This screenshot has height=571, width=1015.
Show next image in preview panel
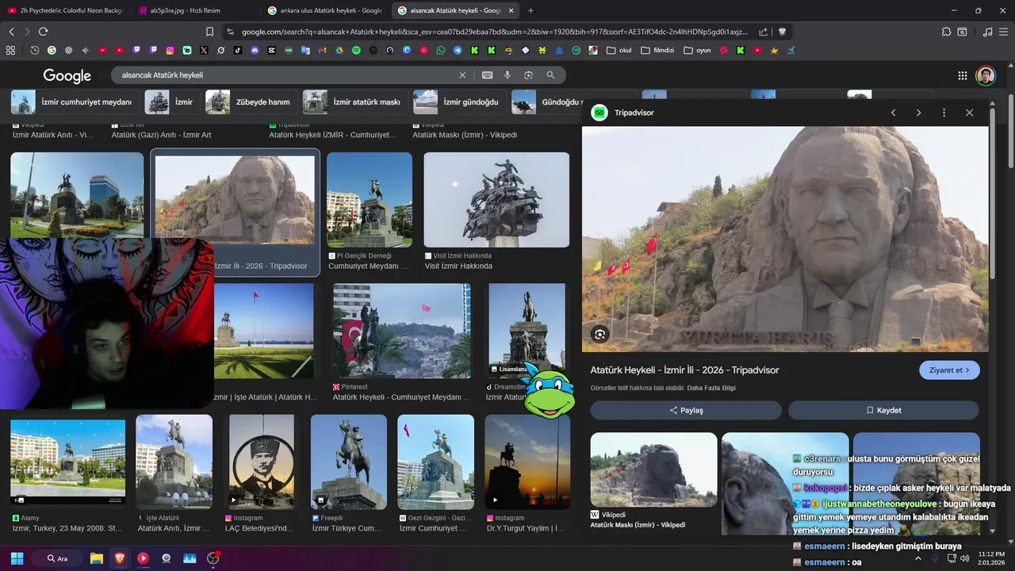click(x=918, y=113)
